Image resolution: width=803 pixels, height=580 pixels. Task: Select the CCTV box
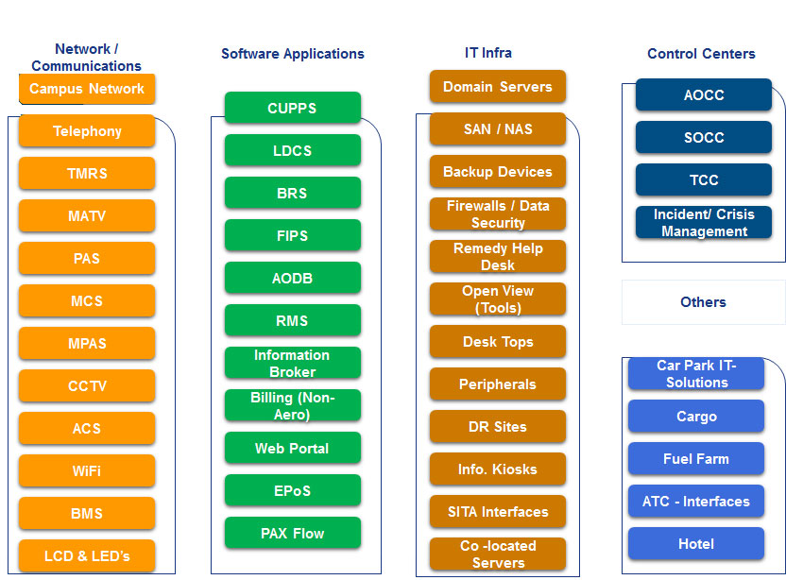pyautogui.click(x=87, y=386)
